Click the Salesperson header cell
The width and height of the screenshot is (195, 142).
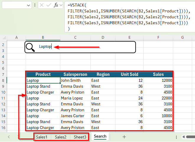pyautogui.click(x=75, y=74)
